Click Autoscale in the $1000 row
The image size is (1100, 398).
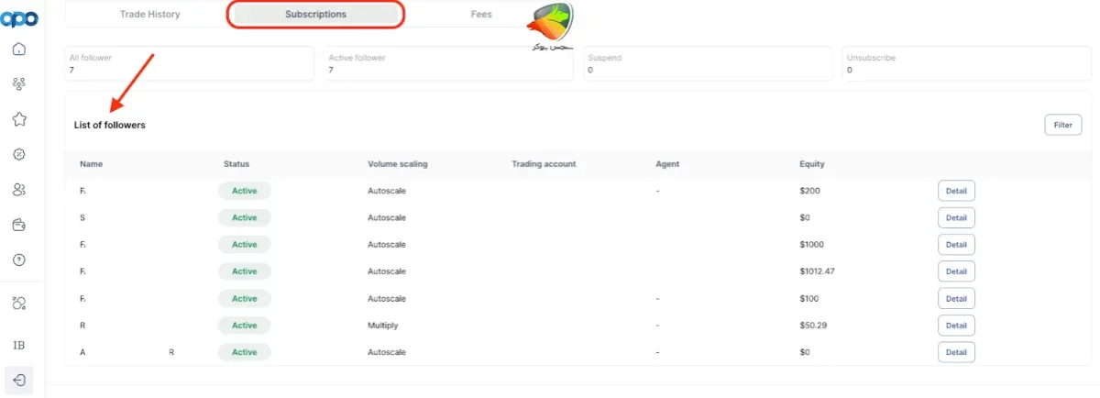pos(387,245)
